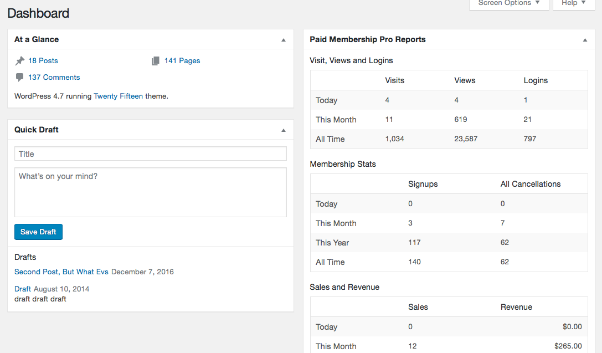Click the Quick Draft panel title
Image resolution: width=602 pixels, height=353 pixels.
(37, 130)
